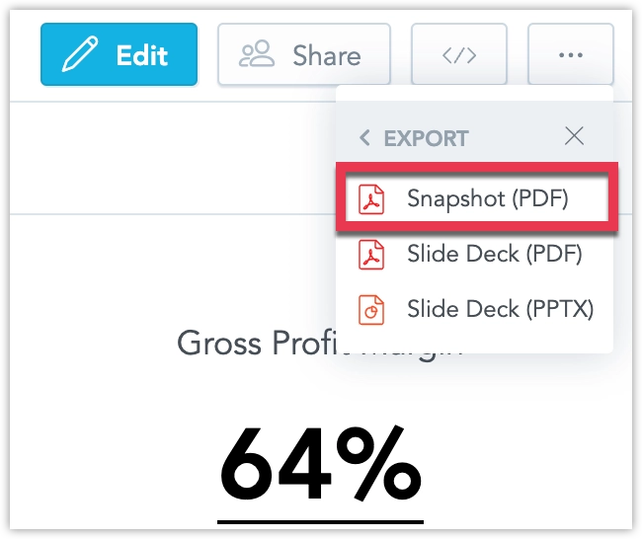This screenshot has height=539, width=642.
Task: Click the pencil icon on Edit button
Action: 80,54
